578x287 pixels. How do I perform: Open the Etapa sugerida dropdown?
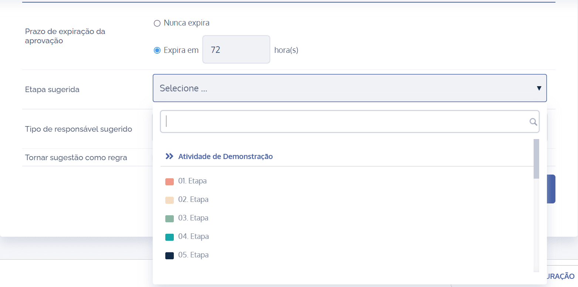[349, 88]
